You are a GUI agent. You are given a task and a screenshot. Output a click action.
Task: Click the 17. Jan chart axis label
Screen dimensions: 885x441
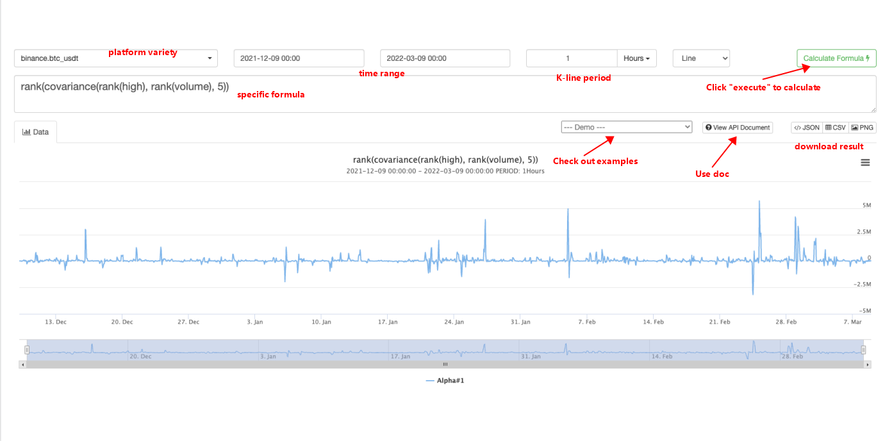pos(387,322)
